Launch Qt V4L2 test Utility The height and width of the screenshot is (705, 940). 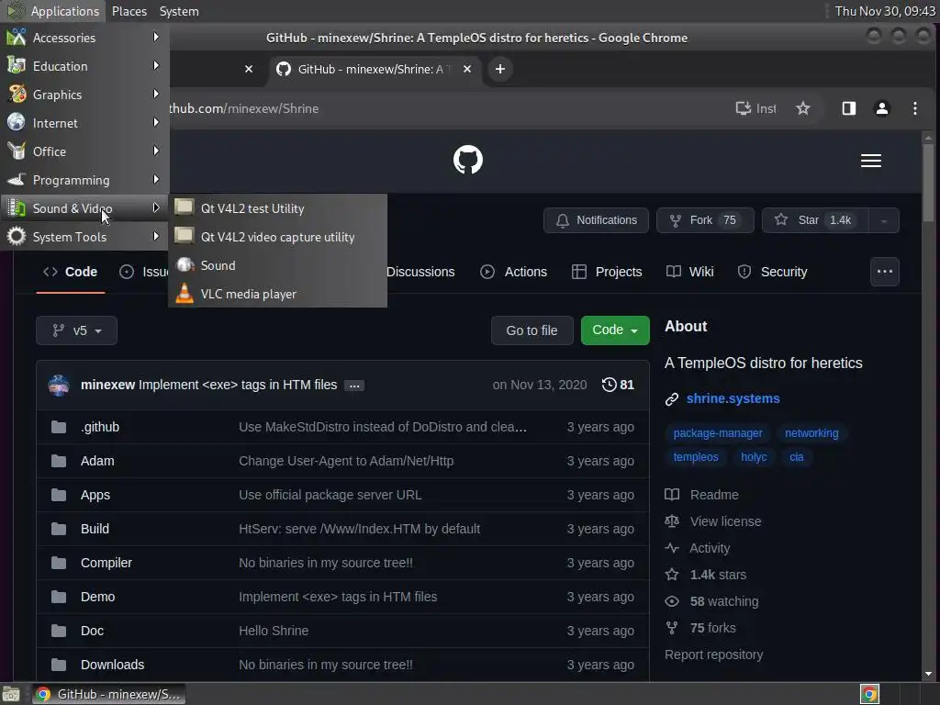tap(277, 208)
